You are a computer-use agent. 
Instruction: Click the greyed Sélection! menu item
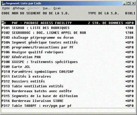point(34,8)
